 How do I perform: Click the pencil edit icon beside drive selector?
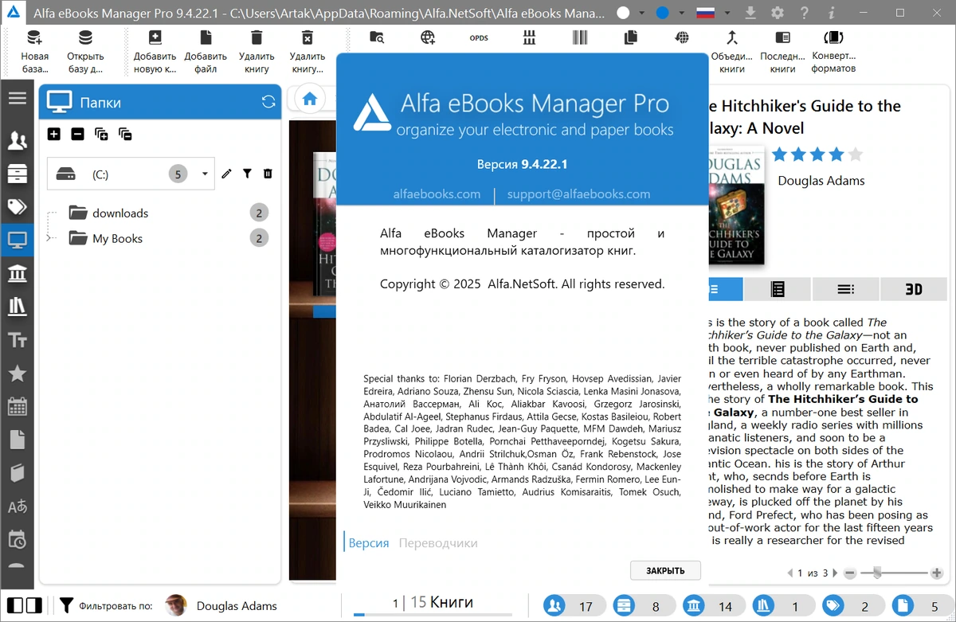click(227, 174)
